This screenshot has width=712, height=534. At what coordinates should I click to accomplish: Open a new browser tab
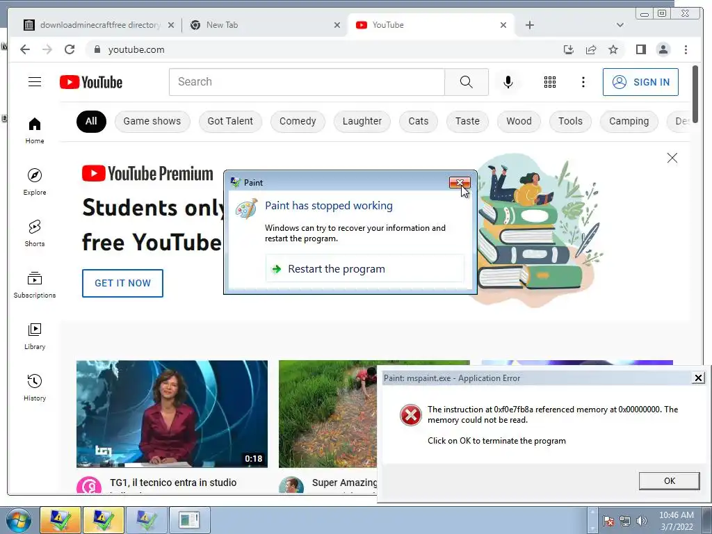click(529, 25)
